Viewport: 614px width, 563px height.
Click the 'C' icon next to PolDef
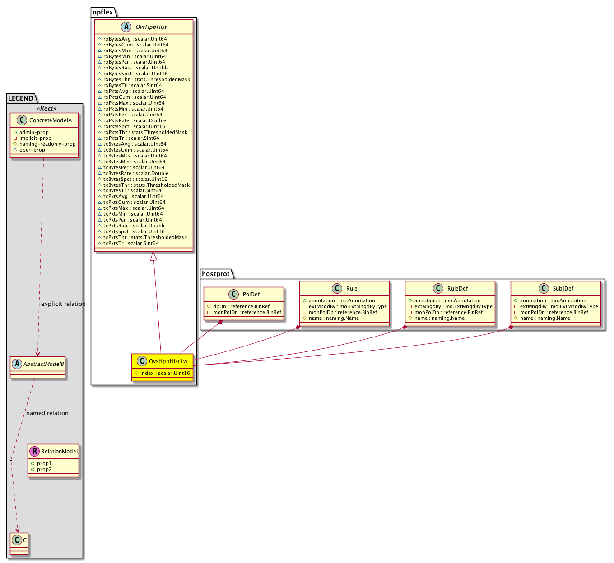point(234,295)
